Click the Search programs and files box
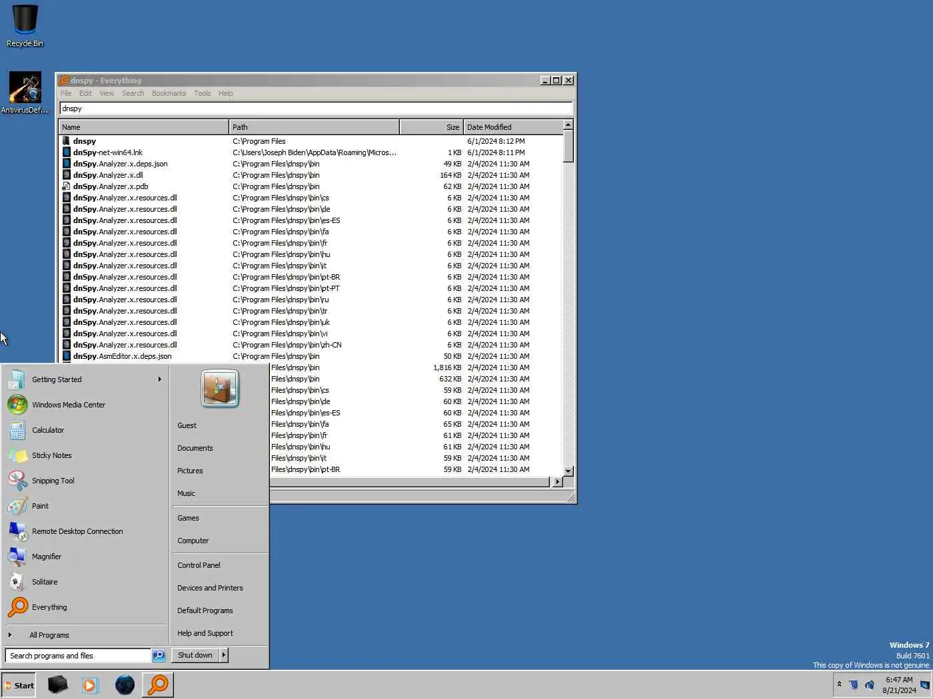 (x=78, y=656)
